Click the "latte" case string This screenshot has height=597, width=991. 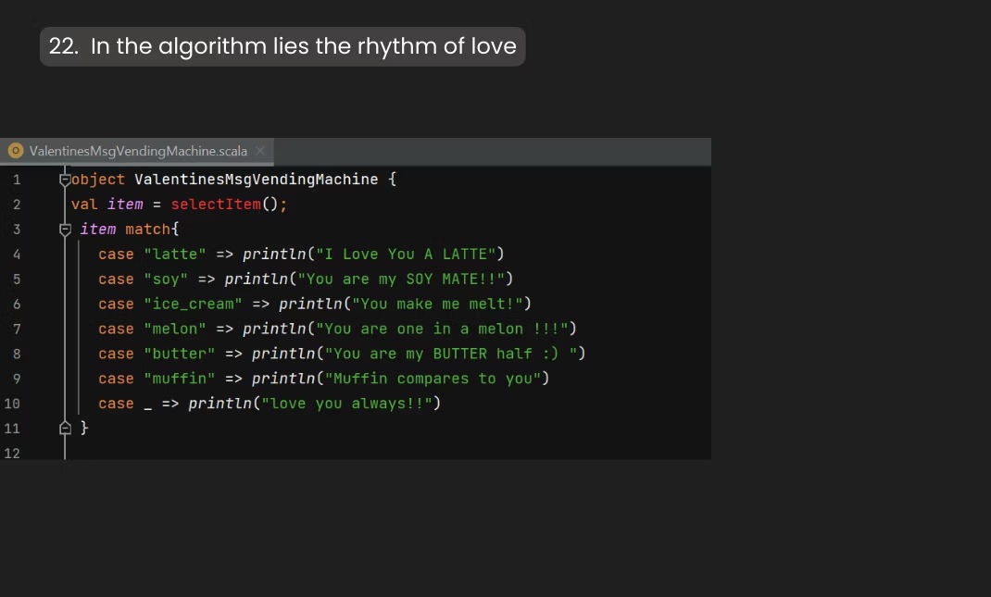click(x=174, y=255)
